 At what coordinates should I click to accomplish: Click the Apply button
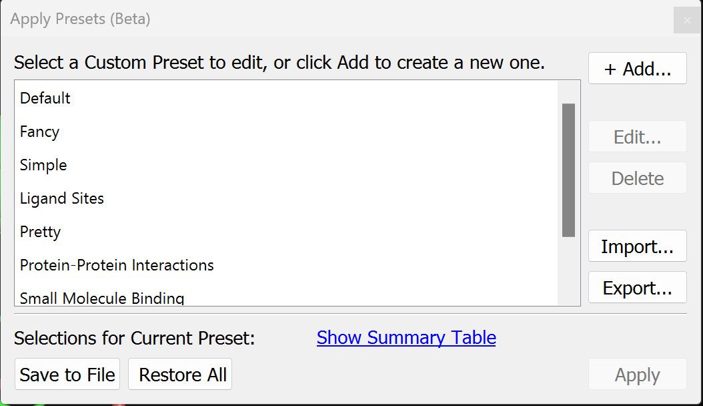tap(636, 374)
